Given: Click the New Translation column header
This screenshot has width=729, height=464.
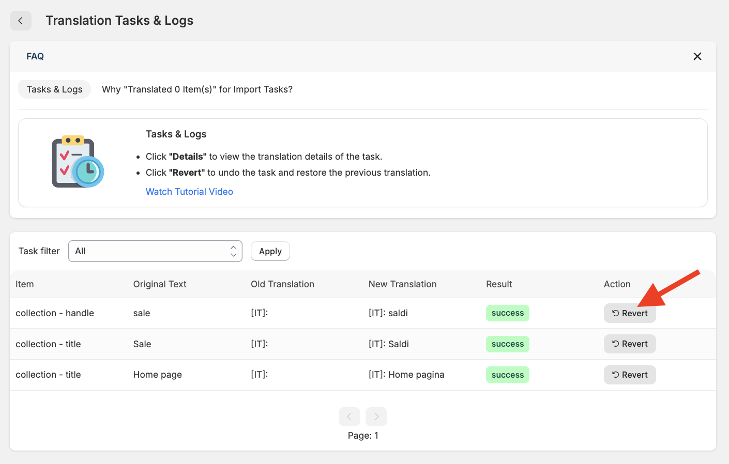Looking at the screenshot, I should pos(402,284).
